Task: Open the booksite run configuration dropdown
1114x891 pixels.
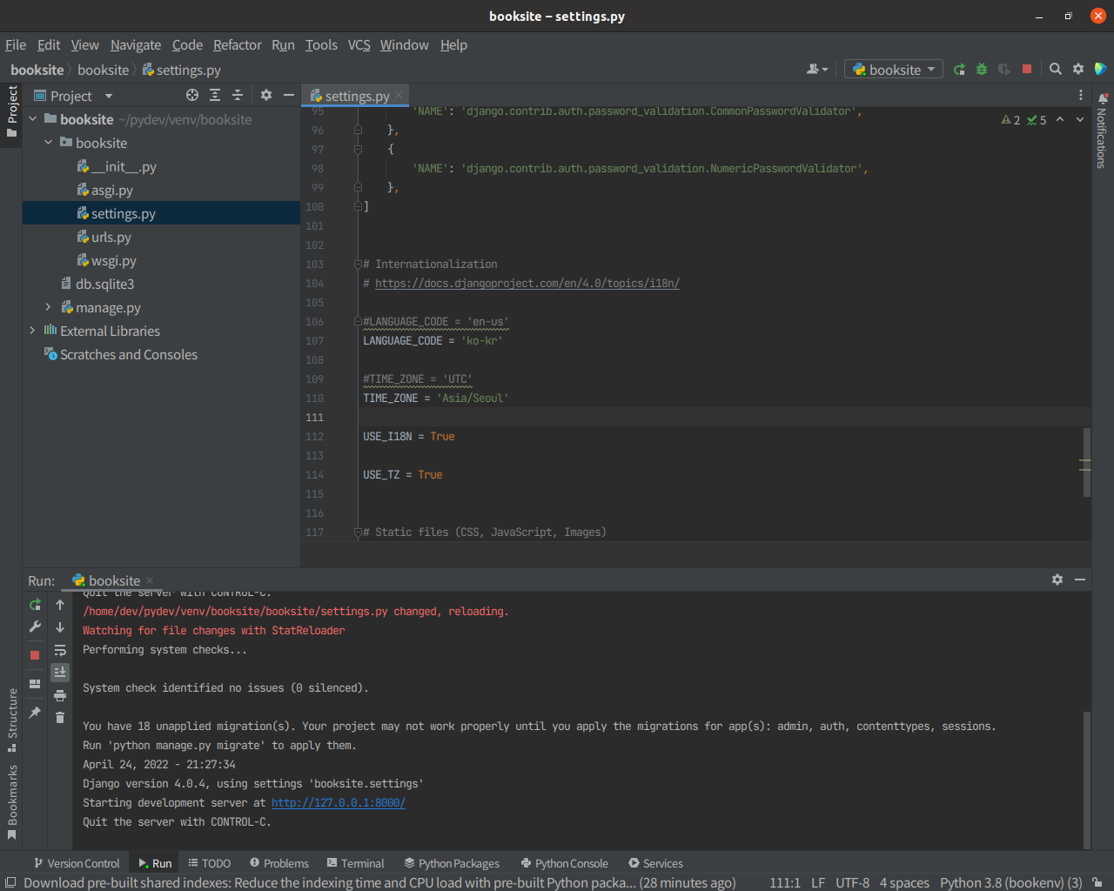Action: 894,70
